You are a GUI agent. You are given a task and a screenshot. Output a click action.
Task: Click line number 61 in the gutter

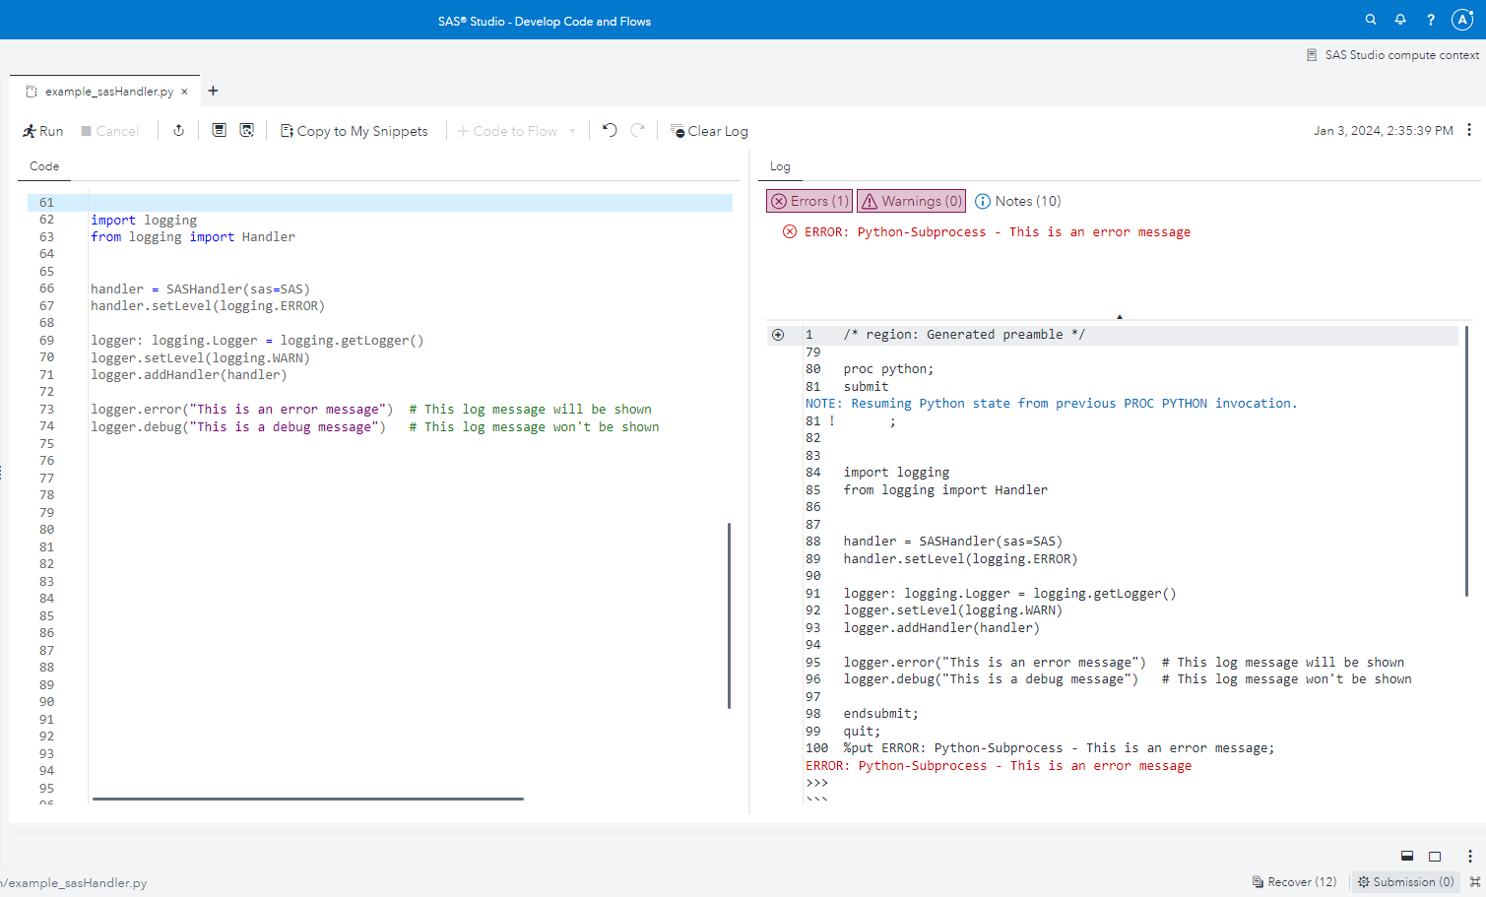tap(47, 203)
